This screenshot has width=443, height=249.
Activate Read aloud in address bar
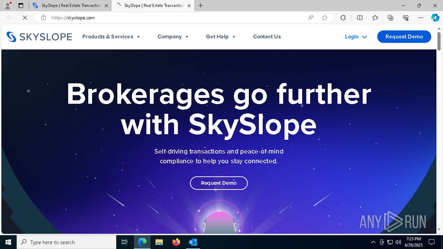point(311,18)
